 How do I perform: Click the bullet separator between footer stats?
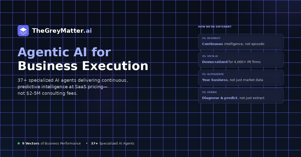click(87, 143)
